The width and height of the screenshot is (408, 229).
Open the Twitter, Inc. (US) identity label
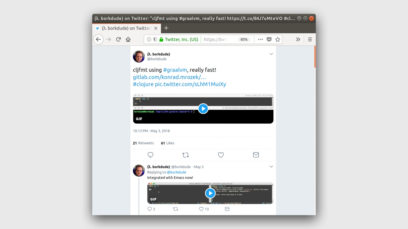tap(182, 39)
